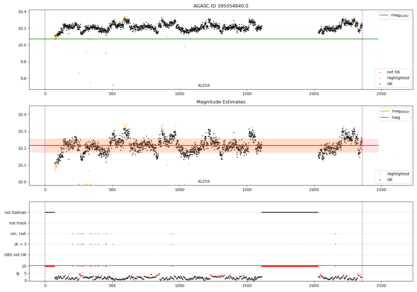Click the 'not track' row label

click(x=18, y=223)
